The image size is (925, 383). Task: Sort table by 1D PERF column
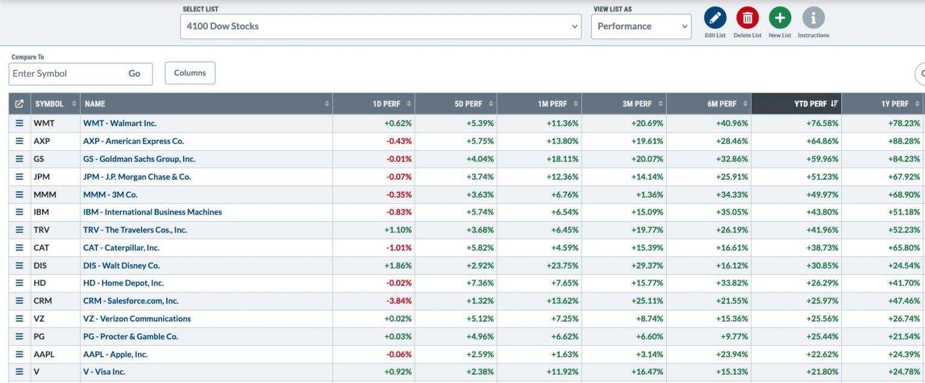pyautogui.click(x=374, y=104)
